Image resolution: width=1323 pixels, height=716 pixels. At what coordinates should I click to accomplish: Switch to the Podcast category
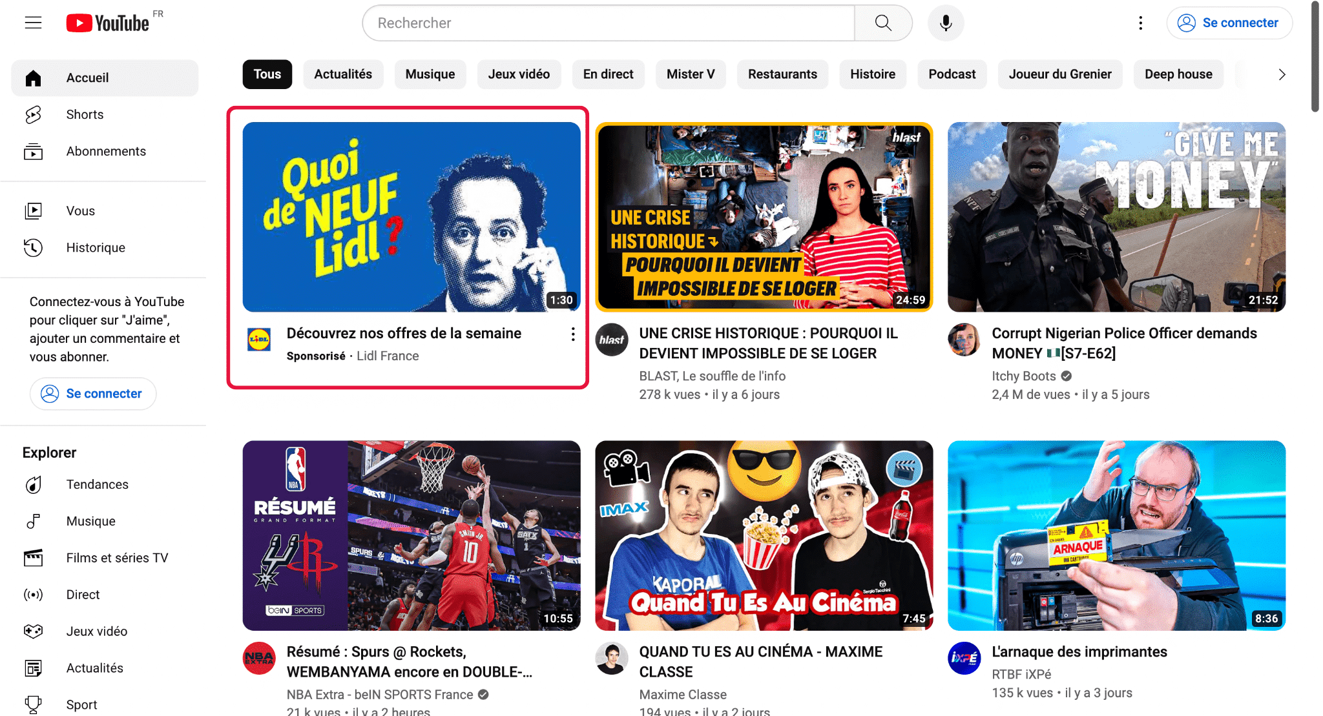[952, 74]
